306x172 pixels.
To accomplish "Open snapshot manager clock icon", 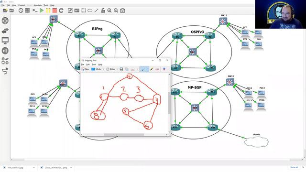I will [x=21, y=11].
